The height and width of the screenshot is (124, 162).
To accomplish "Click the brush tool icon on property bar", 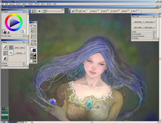I will point(73,11).
